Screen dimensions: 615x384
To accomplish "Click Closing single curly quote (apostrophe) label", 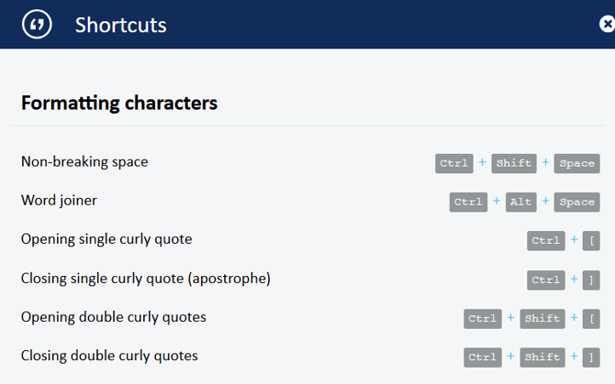I will (146, 279).
